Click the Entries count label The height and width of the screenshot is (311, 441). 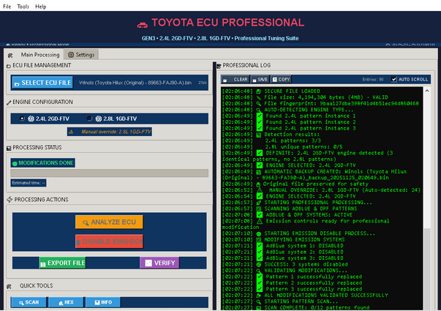coord(373,79)
